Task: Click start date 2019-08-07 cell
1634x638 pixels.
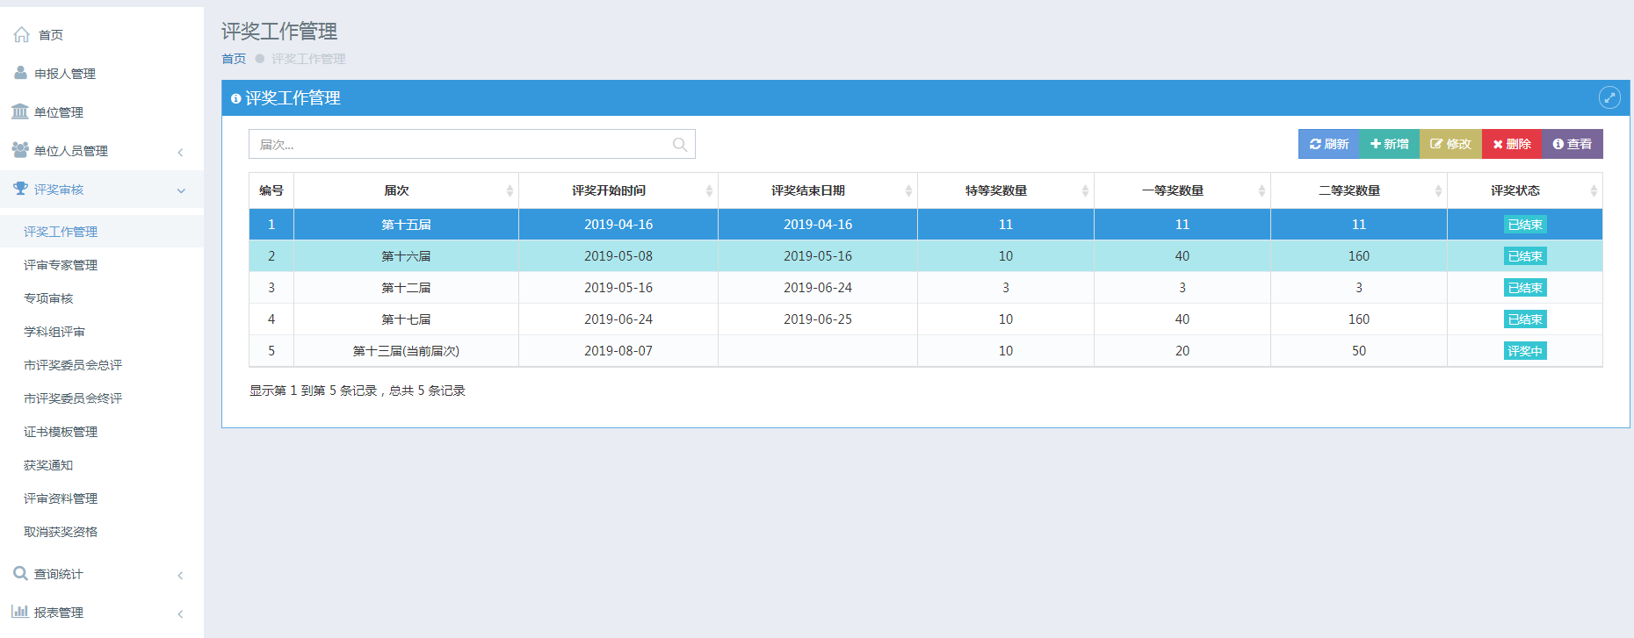Action: (618, 351)
